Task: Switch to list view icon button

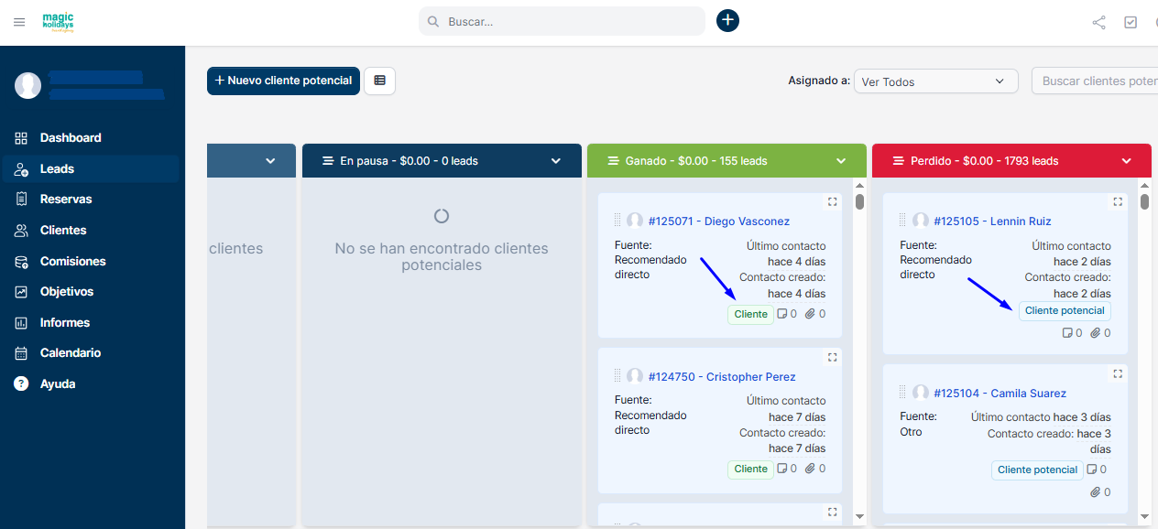Action: point(379,81)
